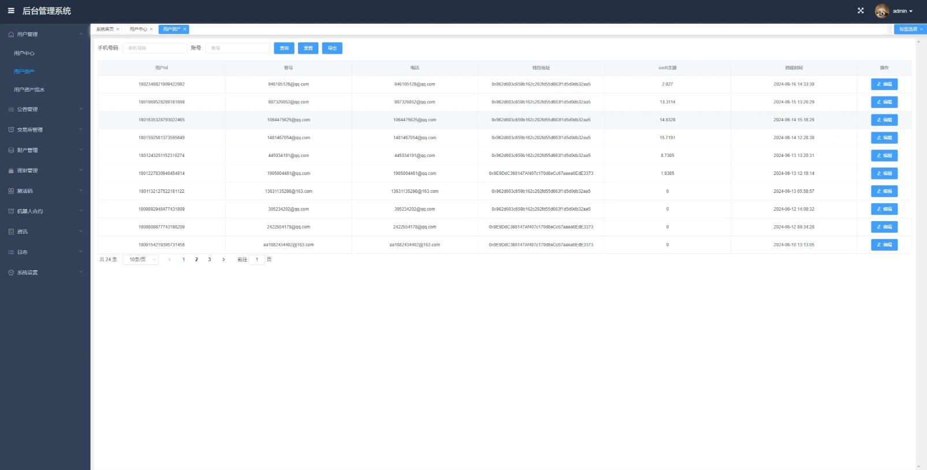927x470 pixels.
Task: Switch to the 系统首页 tab
Action: [105, 29]
